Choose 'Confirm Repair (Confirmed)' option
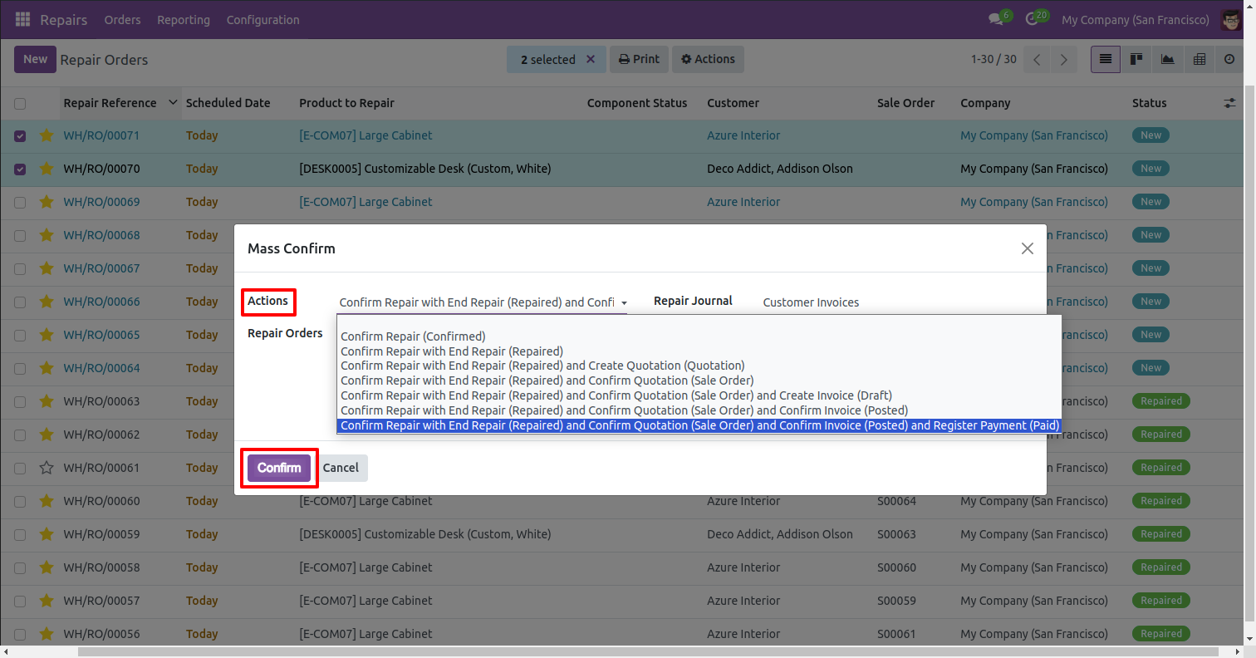The width and height of the screenshot is (1256, 658). (413, 336)
